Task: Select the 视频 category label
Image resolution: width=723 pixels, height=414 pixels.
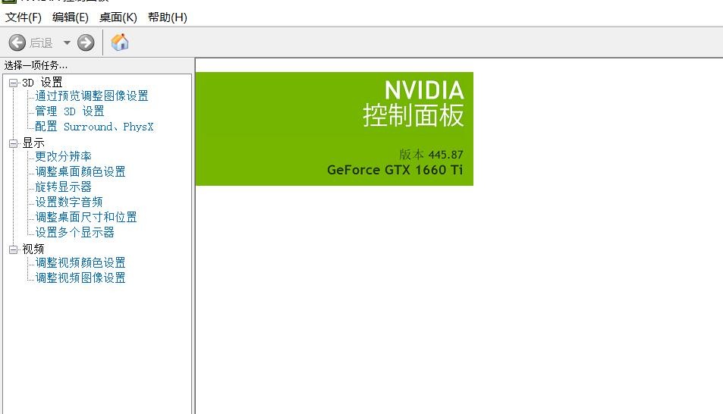Action: 33,249
